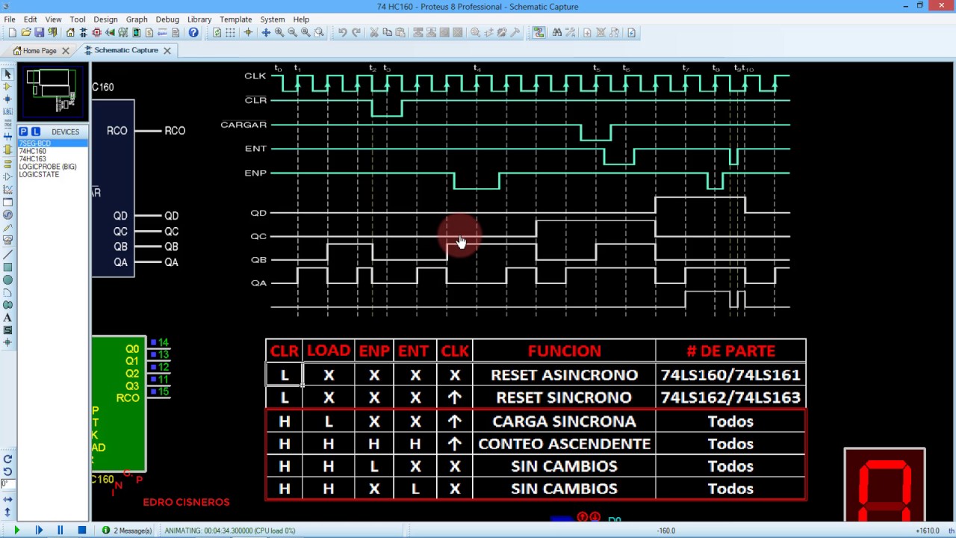Image resolution: width=956 pixels, height=538 pixels.
Task: Open the File menu
Action: (x=10, y=19)
